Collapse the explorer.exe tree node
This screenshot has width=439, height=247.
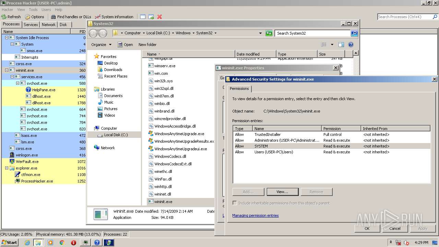pos(7,168)
